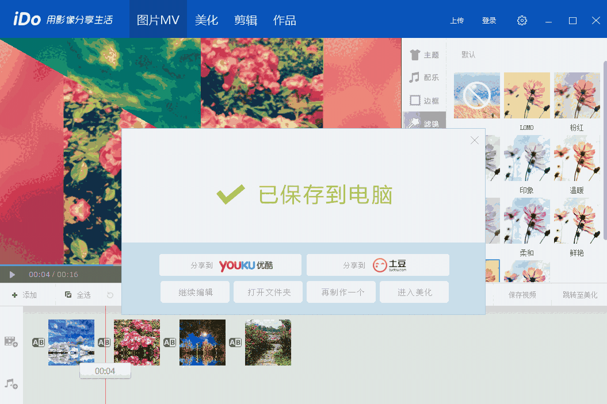Viewport: 607px width, 404px height.
Task: Click the add background music icon in timeline sidebar
Action: pyautogui.click(x=10, y=384)
